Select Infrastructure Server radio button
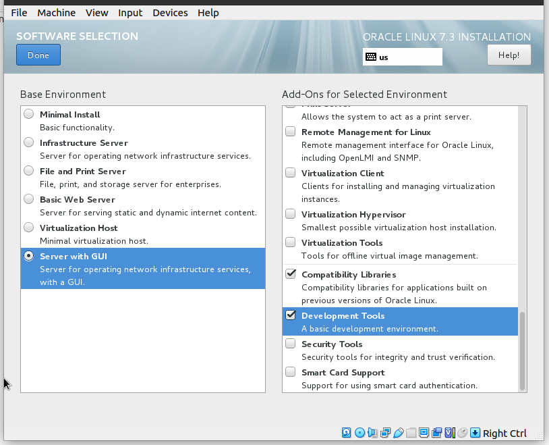 (x=29, y=142)
